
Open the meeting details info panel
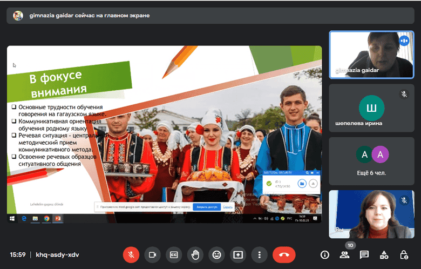point(325,254)
